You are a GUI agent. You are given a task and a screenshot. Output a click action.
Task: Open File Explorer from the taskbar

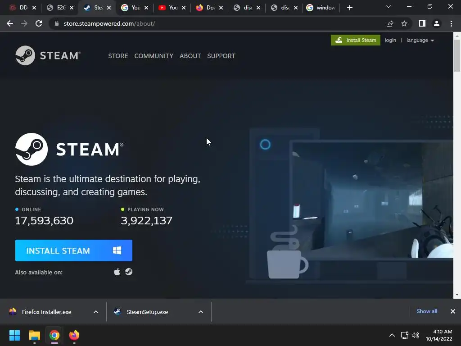(34, 335)
